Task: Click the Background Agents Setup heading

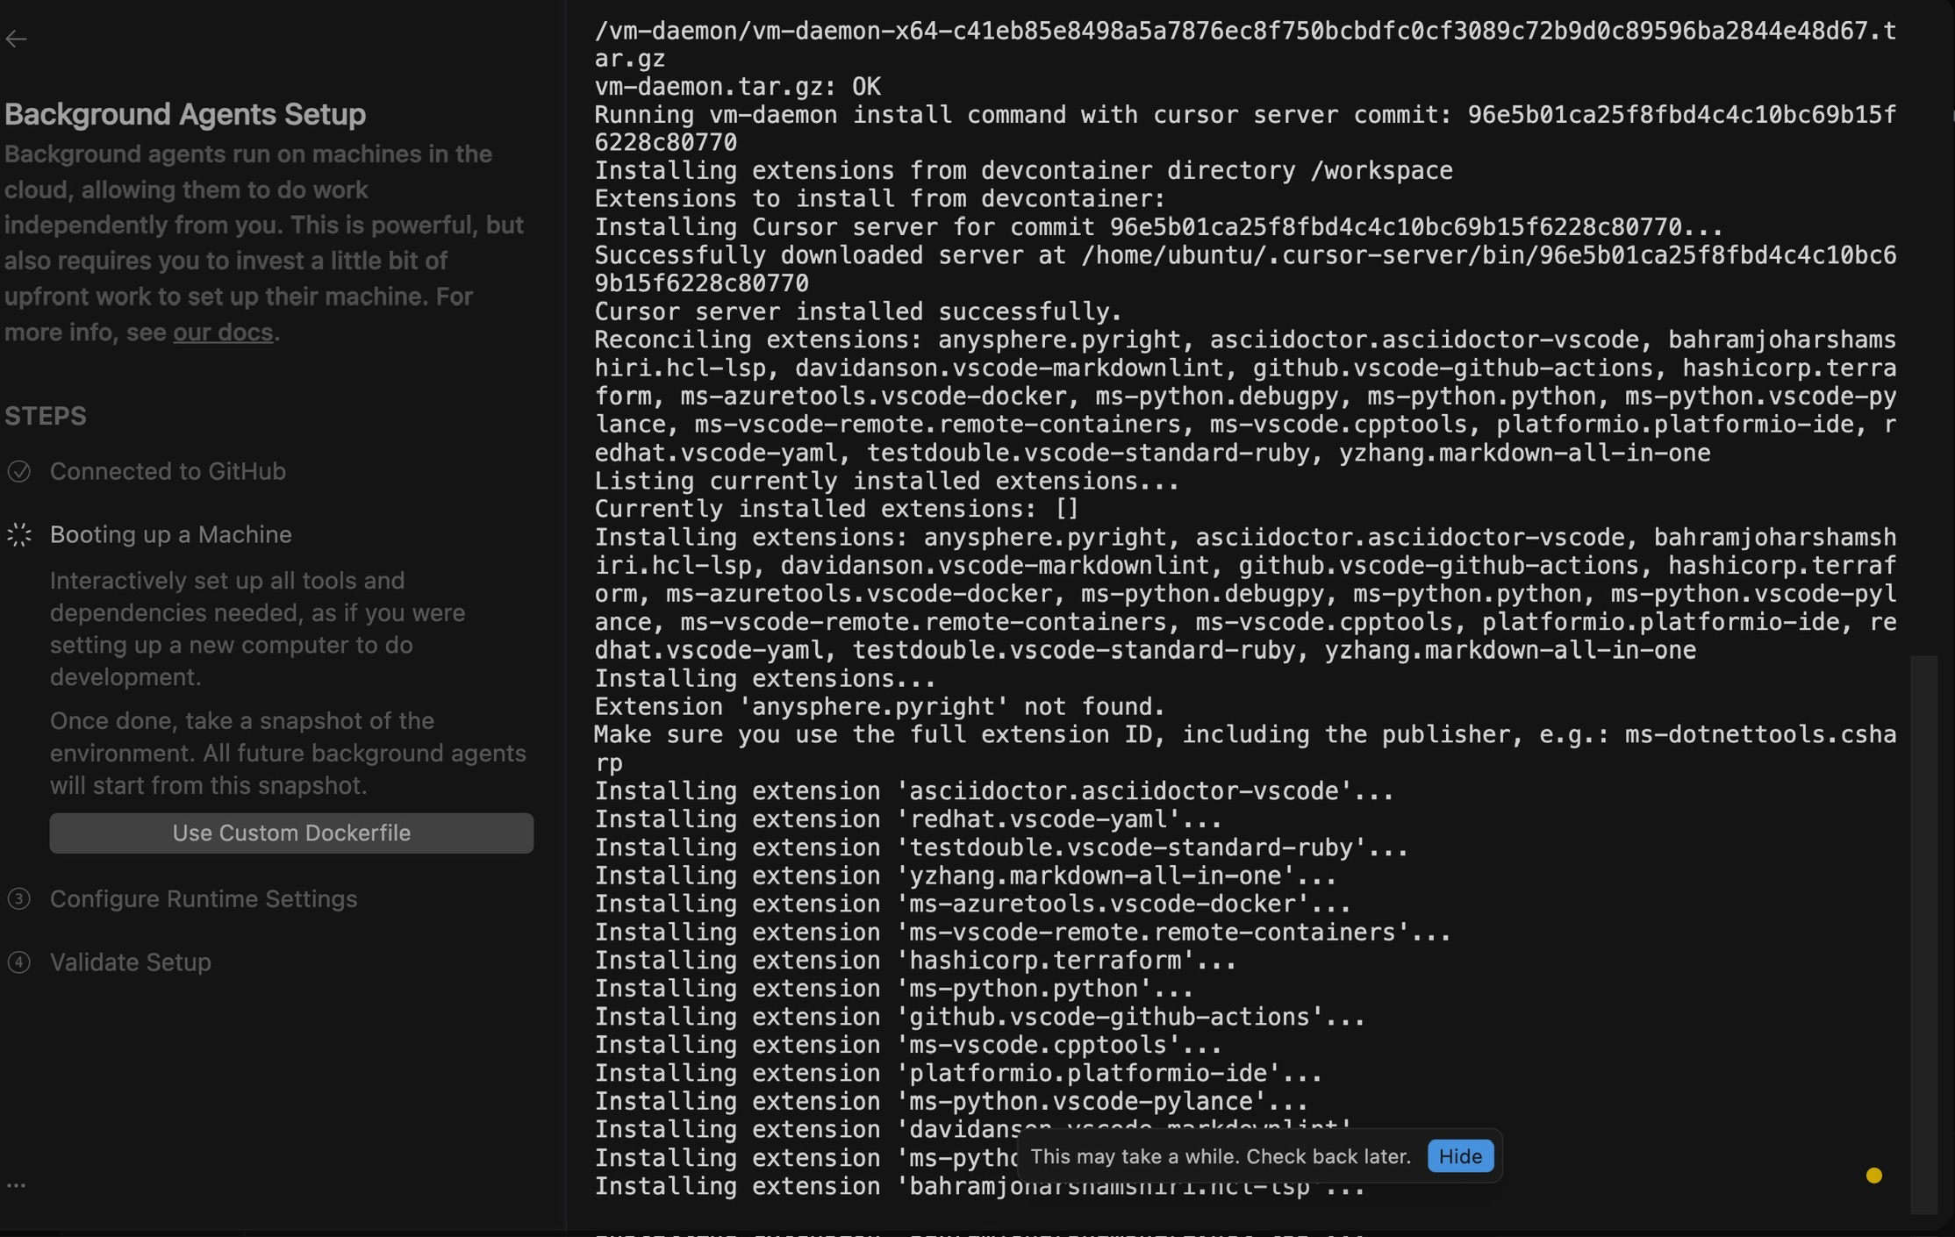Action: click(185, 114)
